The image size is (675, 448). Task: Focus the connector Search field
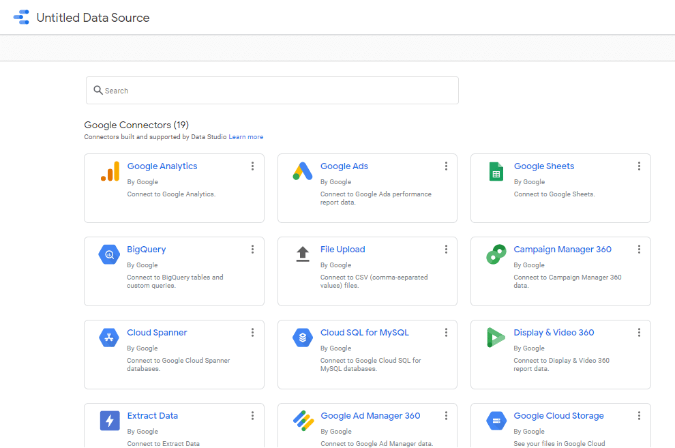272,91
